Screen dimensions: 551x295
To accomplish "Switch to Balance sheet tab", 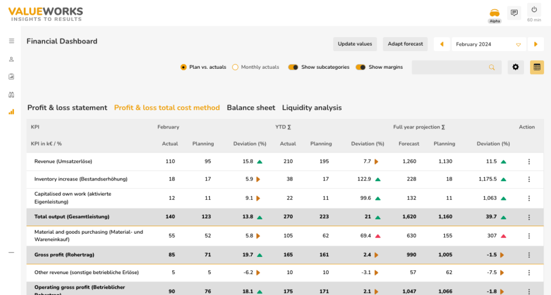I will tap(251, 107).
